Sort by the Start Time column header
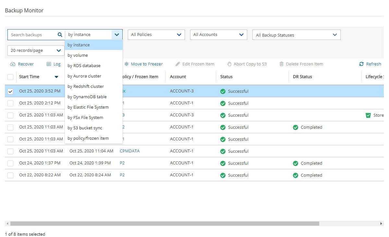Viewport: 389px width, 237px height. click(x=29, y=77)
